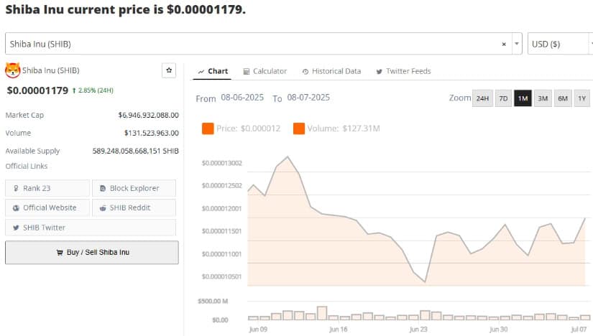The image size is (593, 336).
Task: Click the available supply value 589,248,058,668,151 SHIB
Action: click(135, 151)
